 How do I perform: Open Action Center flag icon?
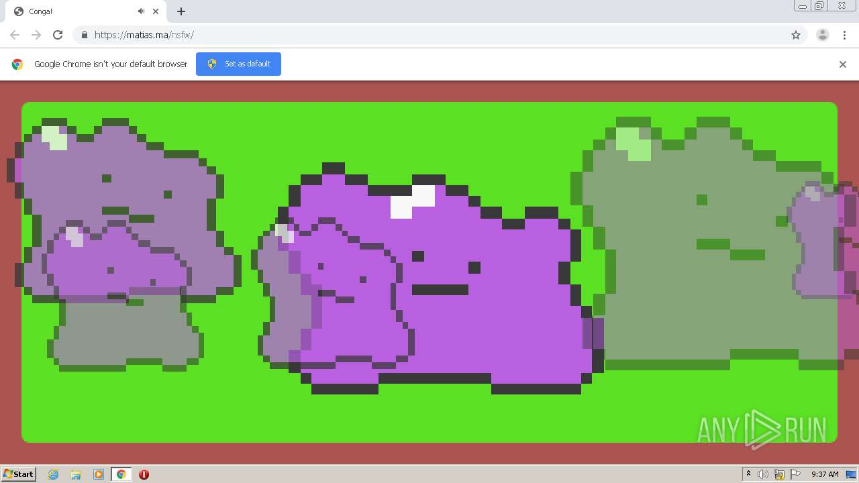[x=795, y=474]
